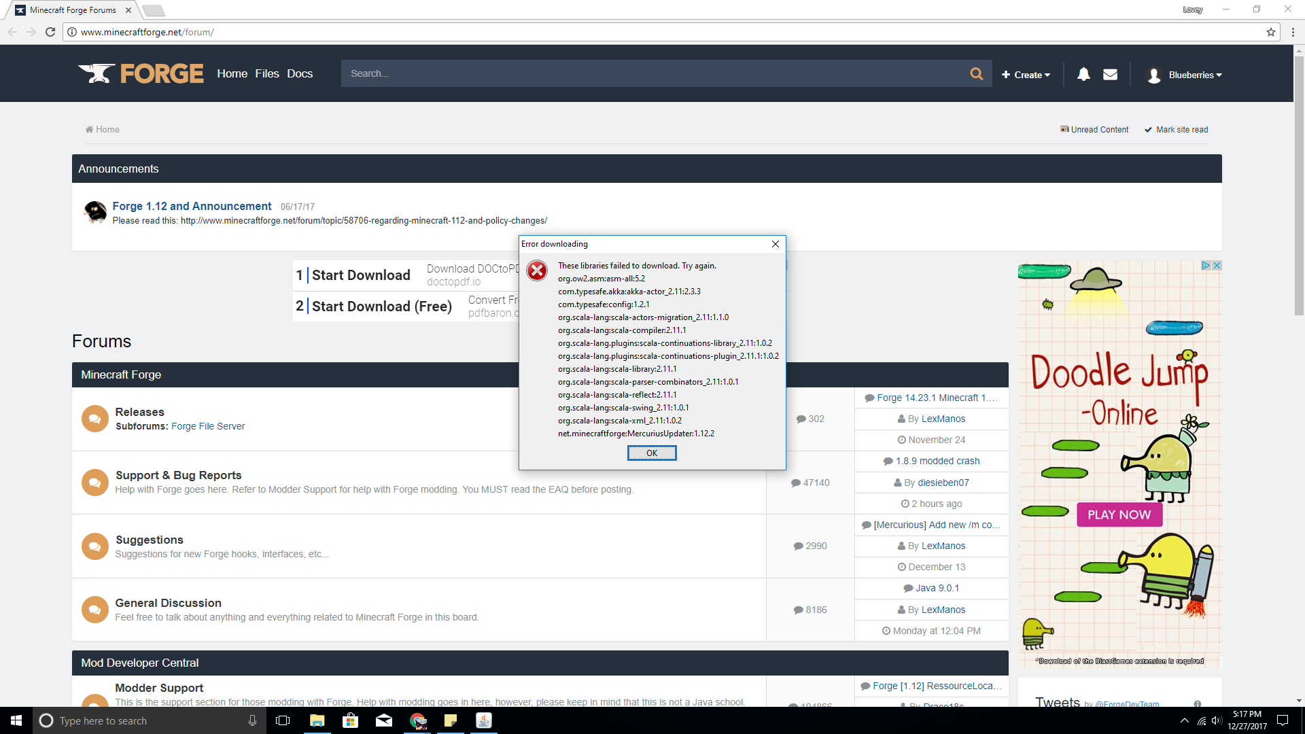Open General Discussion forum

coord(168,603)
